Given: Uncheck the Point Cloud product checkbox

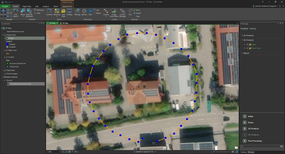Looking at the screenshot, I should (x=247, y=48).
